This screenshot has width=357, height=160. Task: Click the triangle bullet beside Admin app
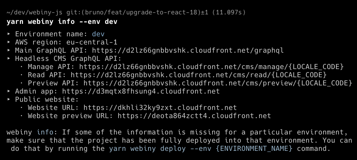(x=9, y=91)
